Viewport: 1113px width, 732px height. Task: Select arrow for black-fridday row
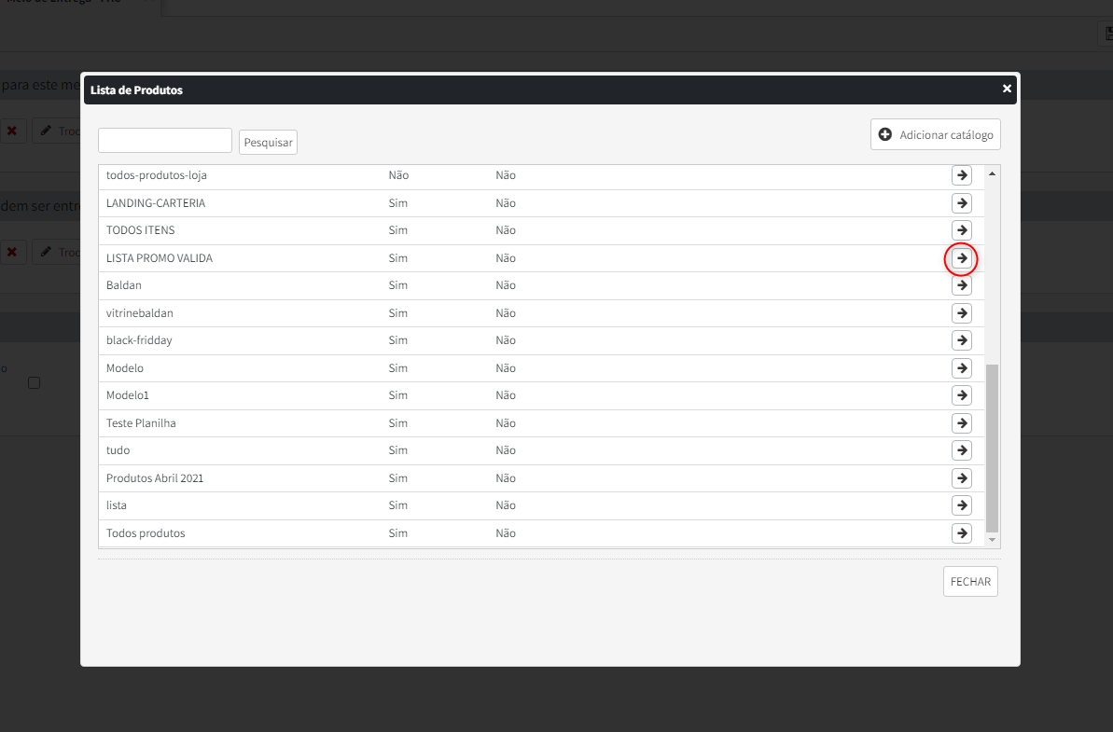tap(961, 340)
